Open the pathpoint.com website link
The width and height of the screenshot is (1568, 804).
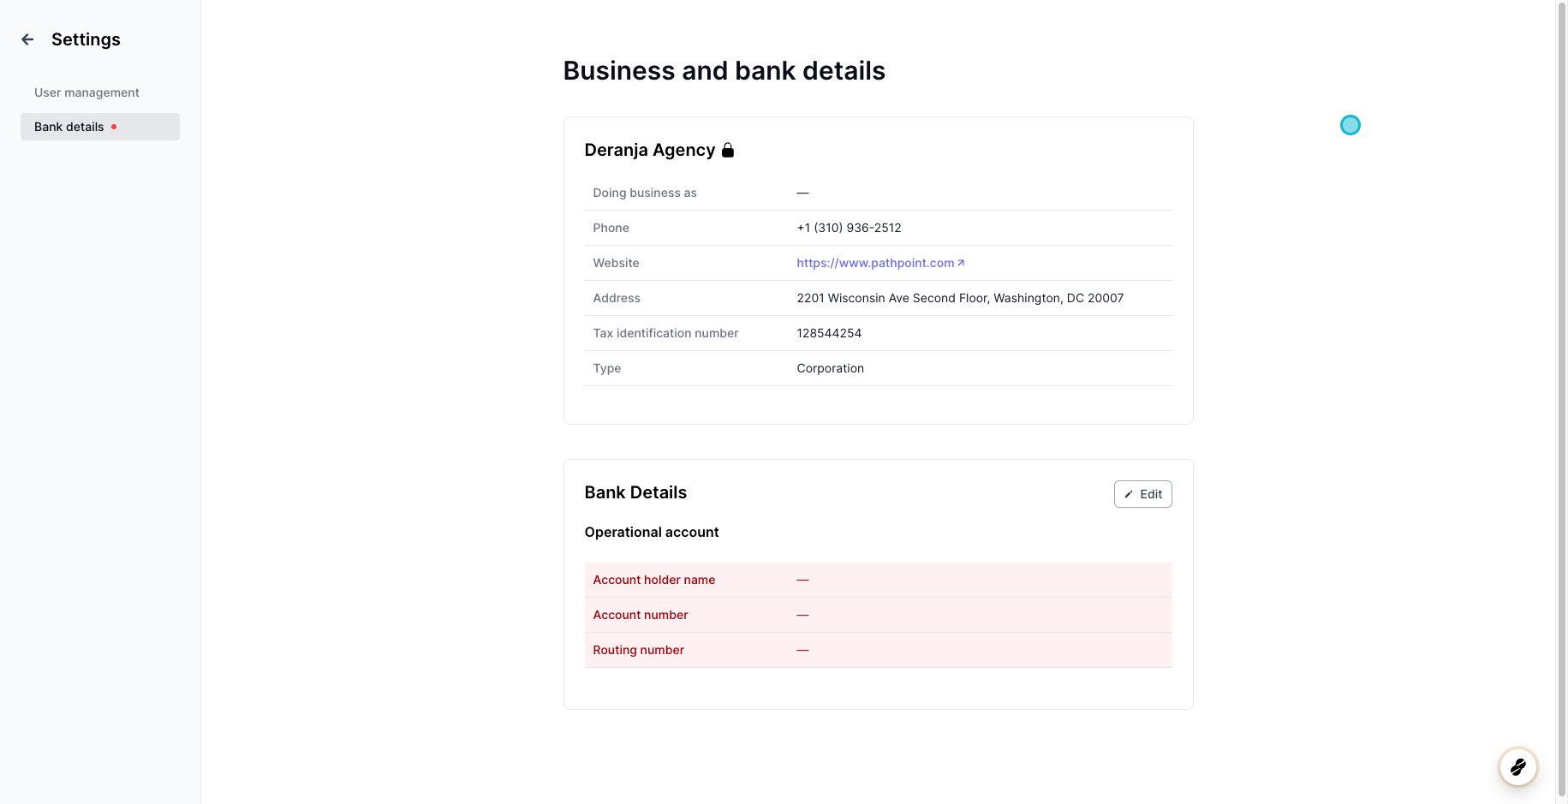(874, 263)
